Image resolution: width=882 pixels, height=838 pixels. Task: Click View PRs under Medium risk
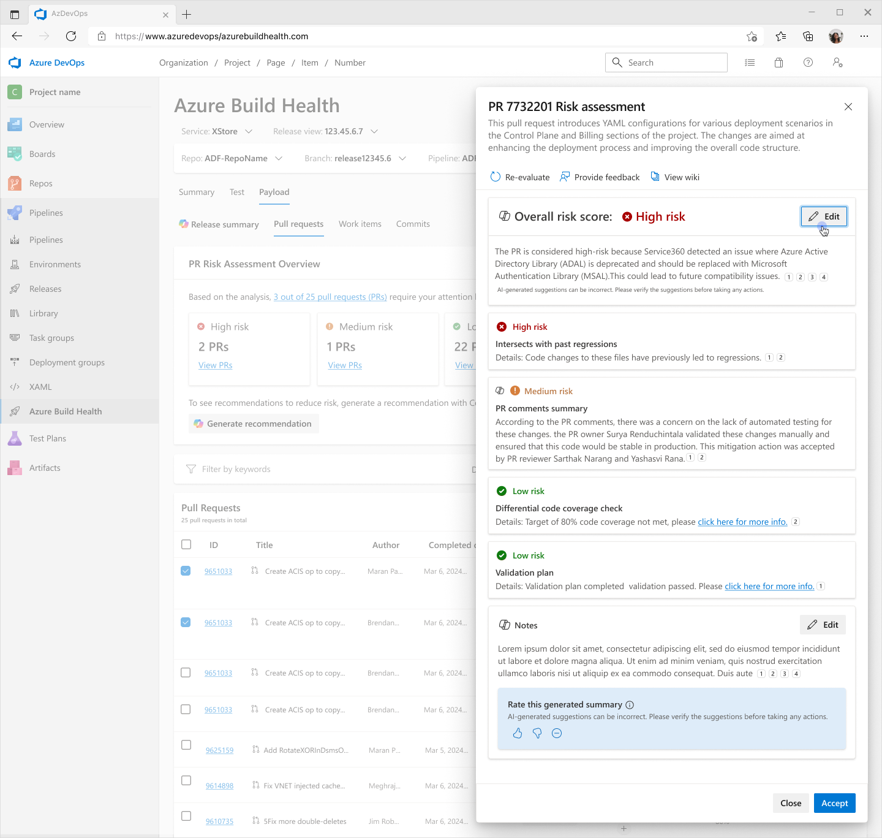pos(345,365)
